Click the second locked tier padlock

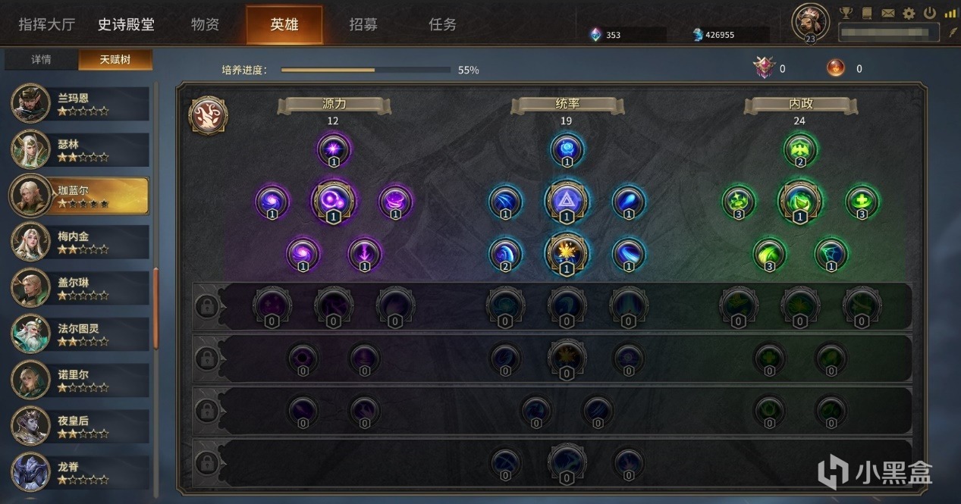click(207, 358)
